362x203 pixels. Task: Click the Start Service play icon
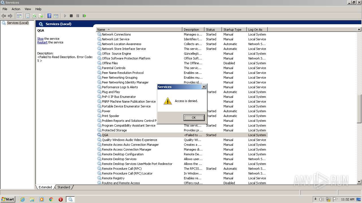65,16
